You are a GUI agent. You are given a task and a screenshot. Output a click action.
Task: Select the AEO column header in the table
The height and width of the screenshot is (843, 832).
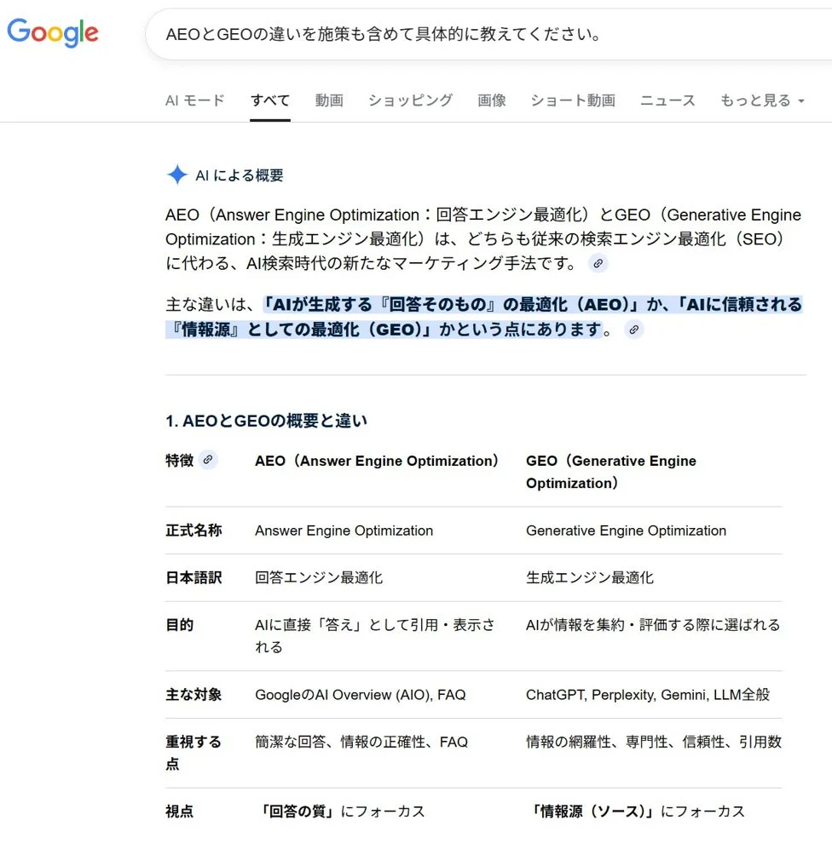pos(376,460)
